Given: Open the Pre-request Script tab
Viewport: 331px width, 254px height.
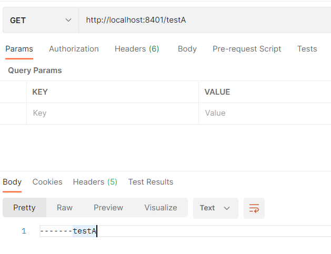Looking at the screenshot, I should click(247, 49).
